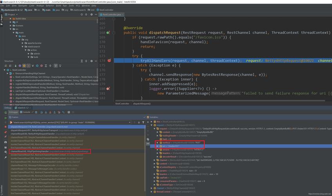Open debugger Settings gear icon

click(x=5, y=152)
